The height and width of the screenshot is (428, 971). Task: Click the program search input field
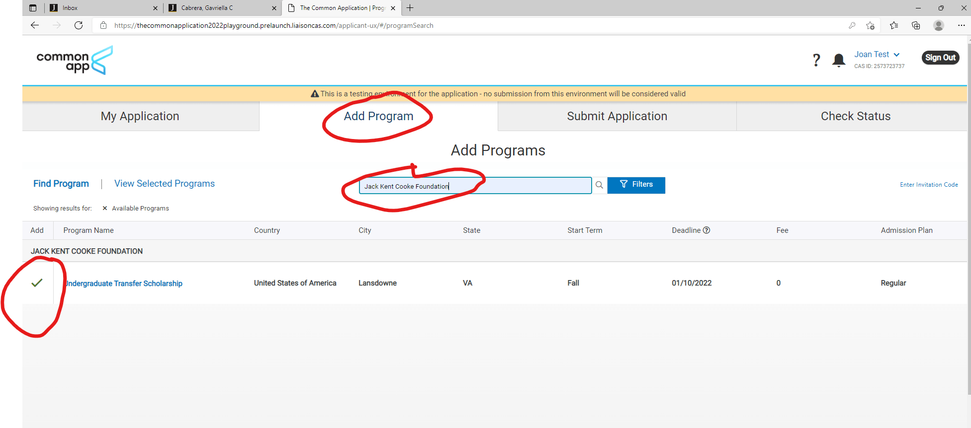[x=475, y=186]
